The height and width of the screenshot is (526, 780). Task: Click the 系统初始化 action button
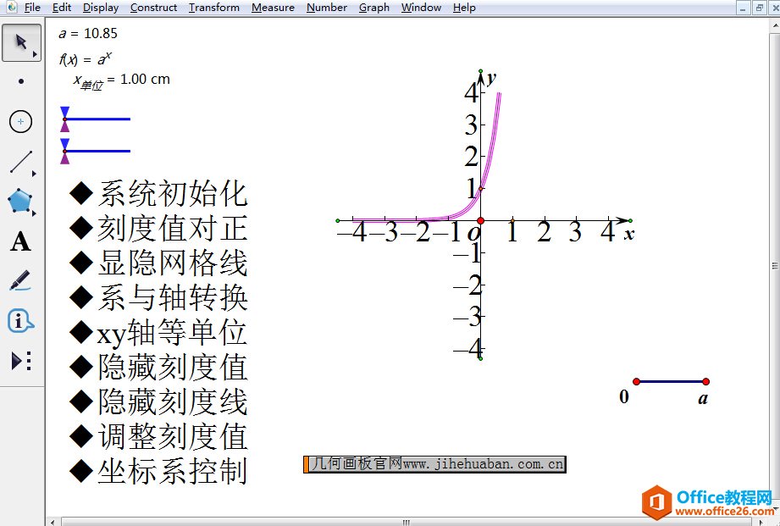[158, 194]
